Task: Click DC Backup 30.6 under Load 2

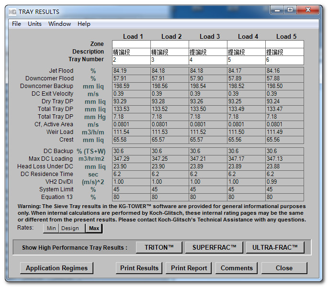Action: [170, 151]
